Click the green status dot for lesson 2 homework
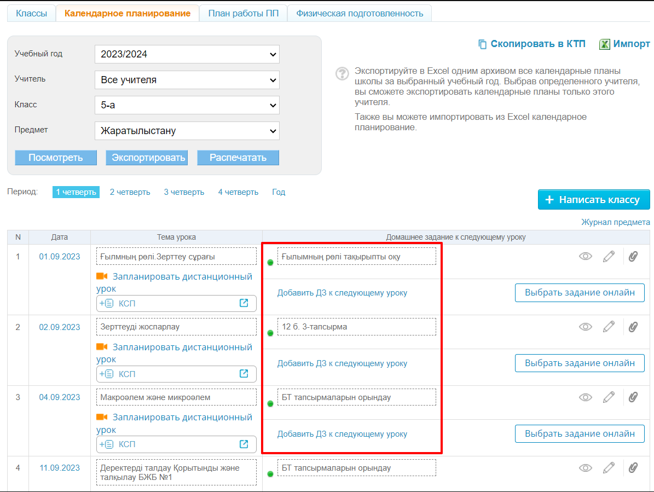Image resolution: width=654 pixels, height=492 pixels. pos(270,333)
